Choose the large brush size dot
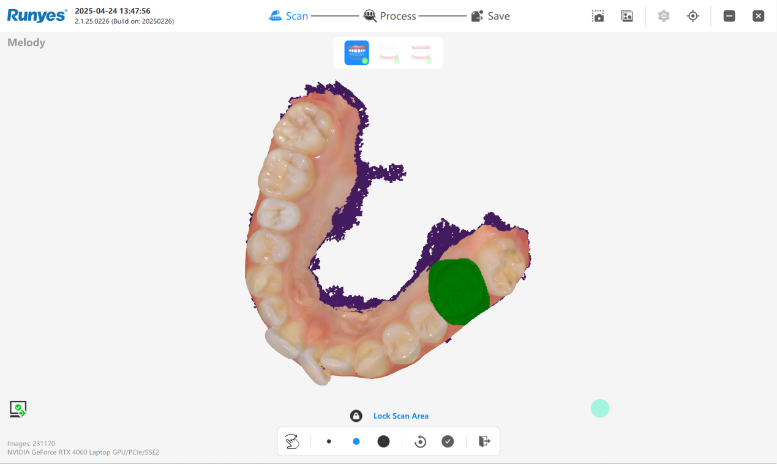Screen dimensions: 777x464 point(383,441)
